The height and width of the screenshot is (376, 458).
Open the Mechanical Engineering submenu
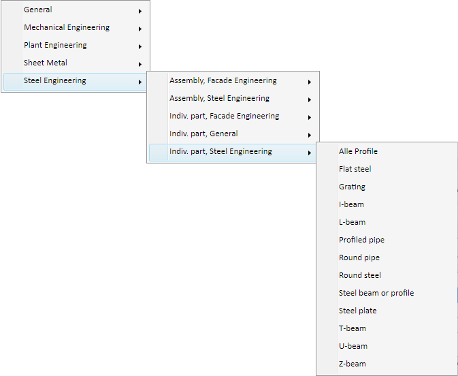[x=76, y=27]
